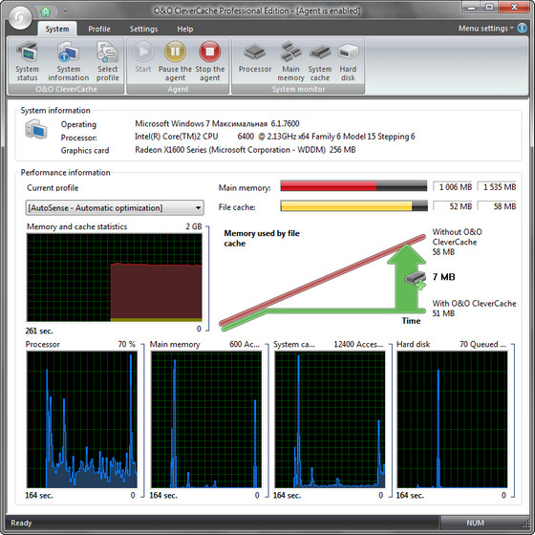This screenshot has height=535, width=535.
Task: Open the blue info icon near Menu settings
Action: point(522,28)
